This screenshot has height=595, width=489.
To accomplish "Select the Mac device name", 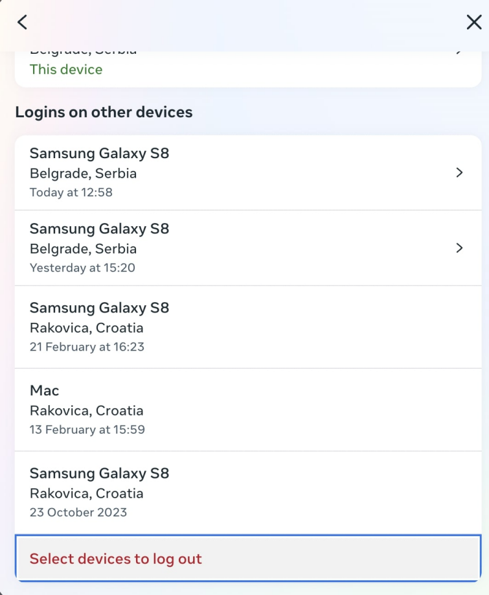I will click(44, 390).
